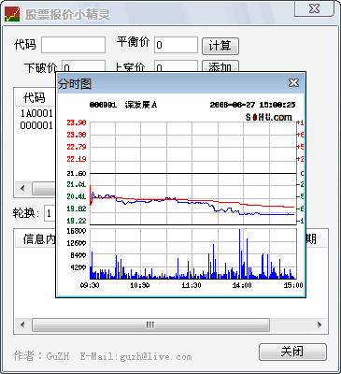Viewport: 341px width, 374px height.
Task: Click the SOHU.com logo in chart
Action: [269, 117]
